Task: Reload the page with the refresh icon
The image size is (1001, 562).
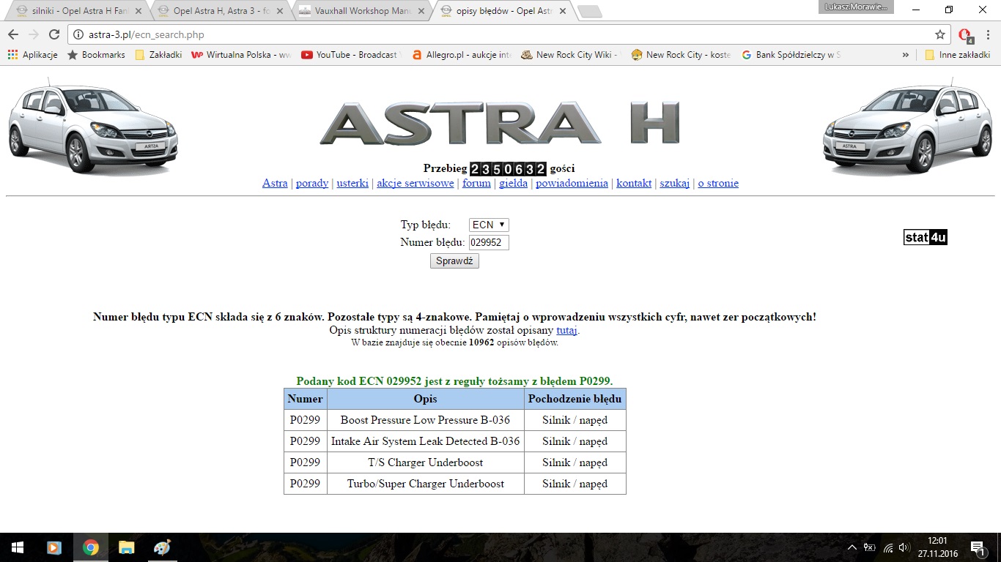Action: 53,34
